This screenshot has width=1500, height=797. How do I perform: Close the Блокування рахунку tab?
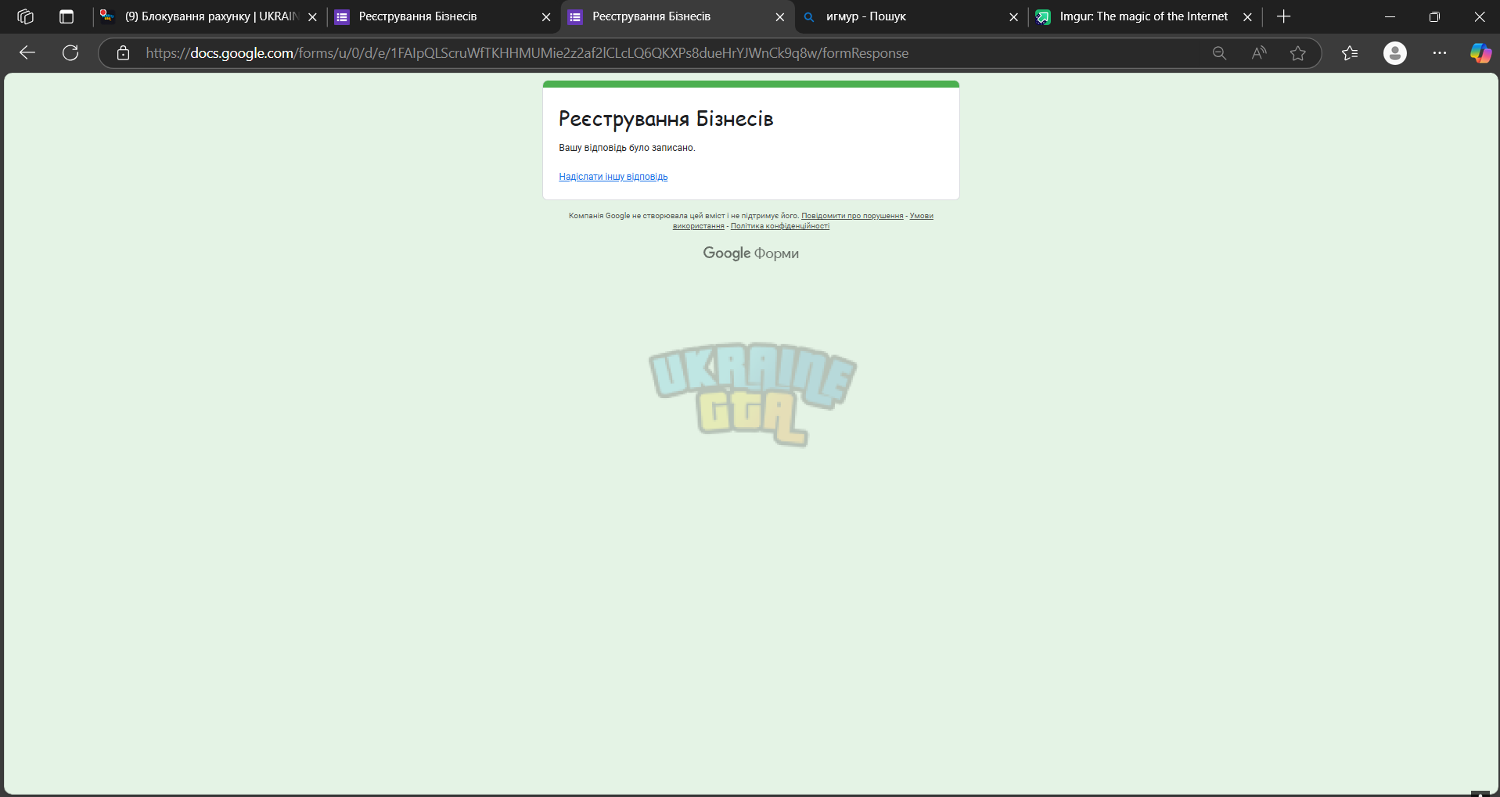[312, 17]
